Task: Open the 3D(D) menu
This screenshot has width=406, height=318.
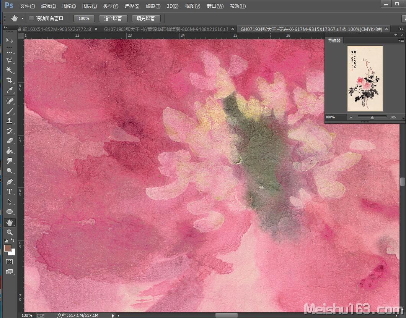Action: tap(173, 6)
